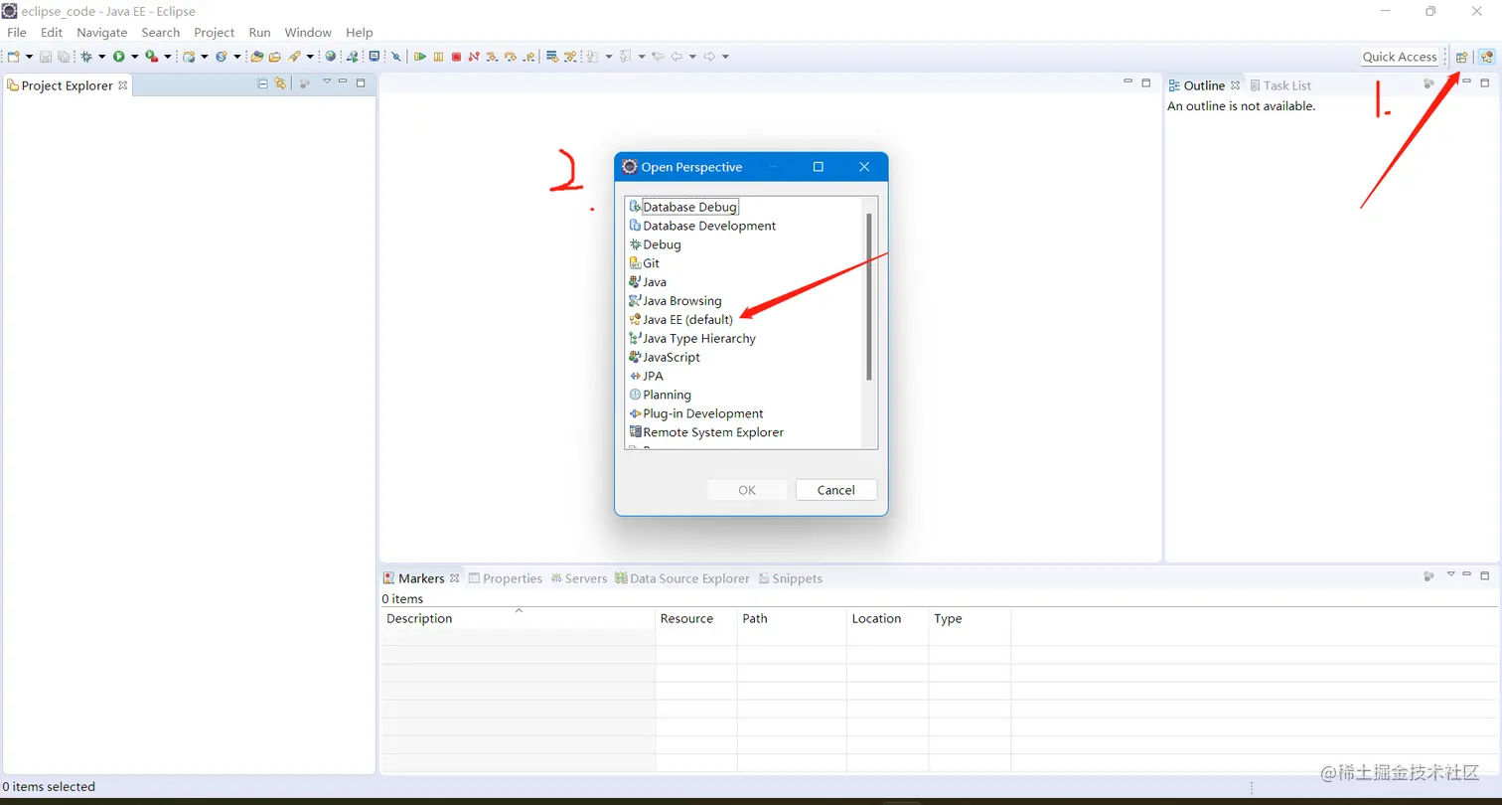Click the Save toolbar icon
1502x805 pixels.
46,57
